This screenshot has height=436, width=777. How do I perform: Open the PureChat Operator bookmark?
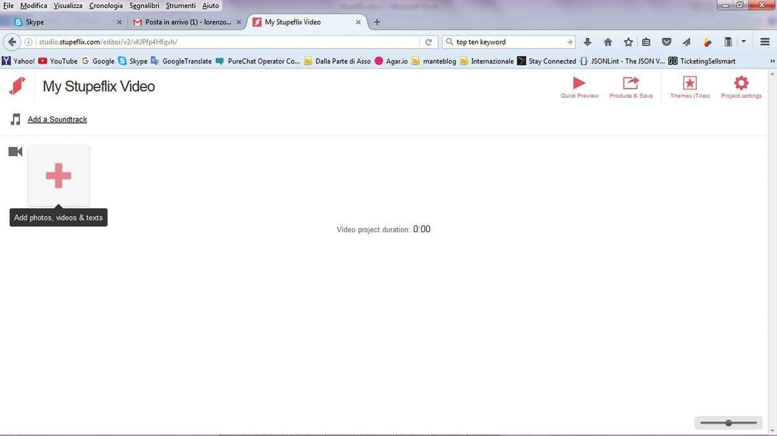click(x=258, y=61)
